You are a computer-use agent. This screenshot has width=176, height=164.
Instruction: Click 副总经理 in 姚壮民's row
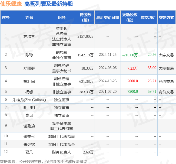62,79
